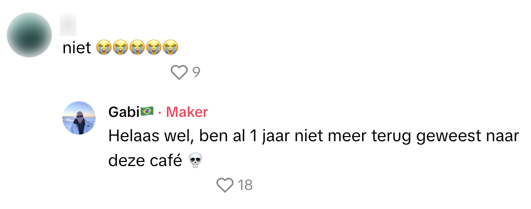Open the blurred avatar of the first commenter
This screenshot has height=209, width=531.
(29, 35)
